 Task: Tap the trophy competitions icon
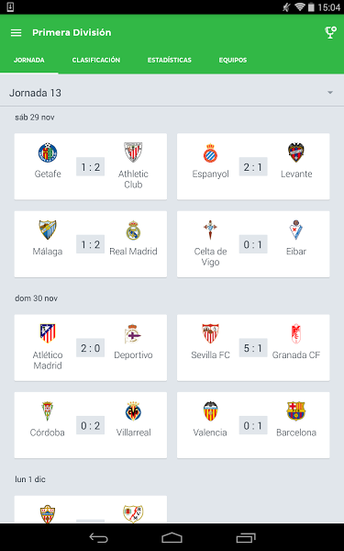click(x=330, y=33)
